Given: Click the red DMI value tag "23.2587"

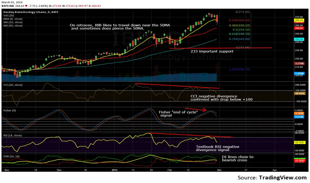Looking at the screenshot, I should [x=300, y=161].
